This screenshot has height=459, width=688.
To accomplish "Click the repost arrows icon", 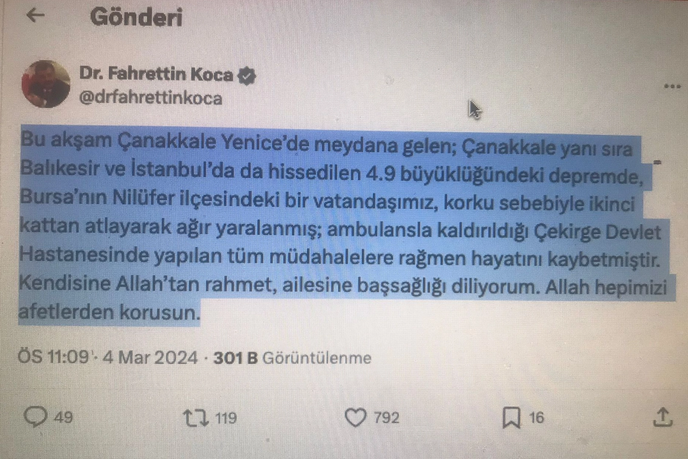I will tap(196, 418).
